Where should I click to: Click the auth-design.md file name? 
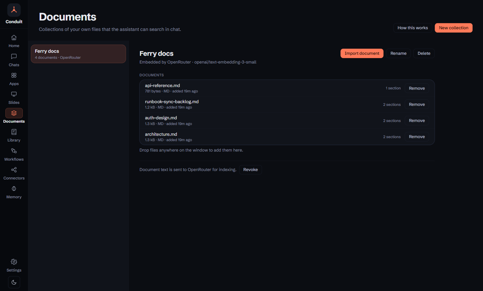[161, 118]
